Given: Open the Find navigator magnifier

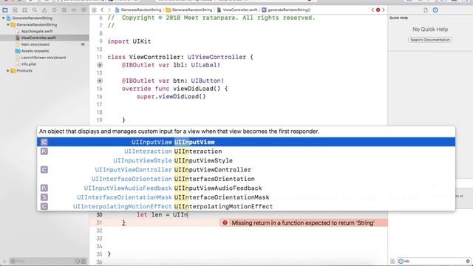Looking at the screenshot, I should pyautogui.click(x=35, y=10).
